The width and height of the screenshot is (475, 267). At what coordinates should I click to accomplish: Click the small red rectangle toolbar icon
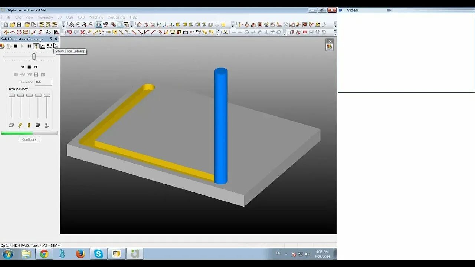(305, 32)
